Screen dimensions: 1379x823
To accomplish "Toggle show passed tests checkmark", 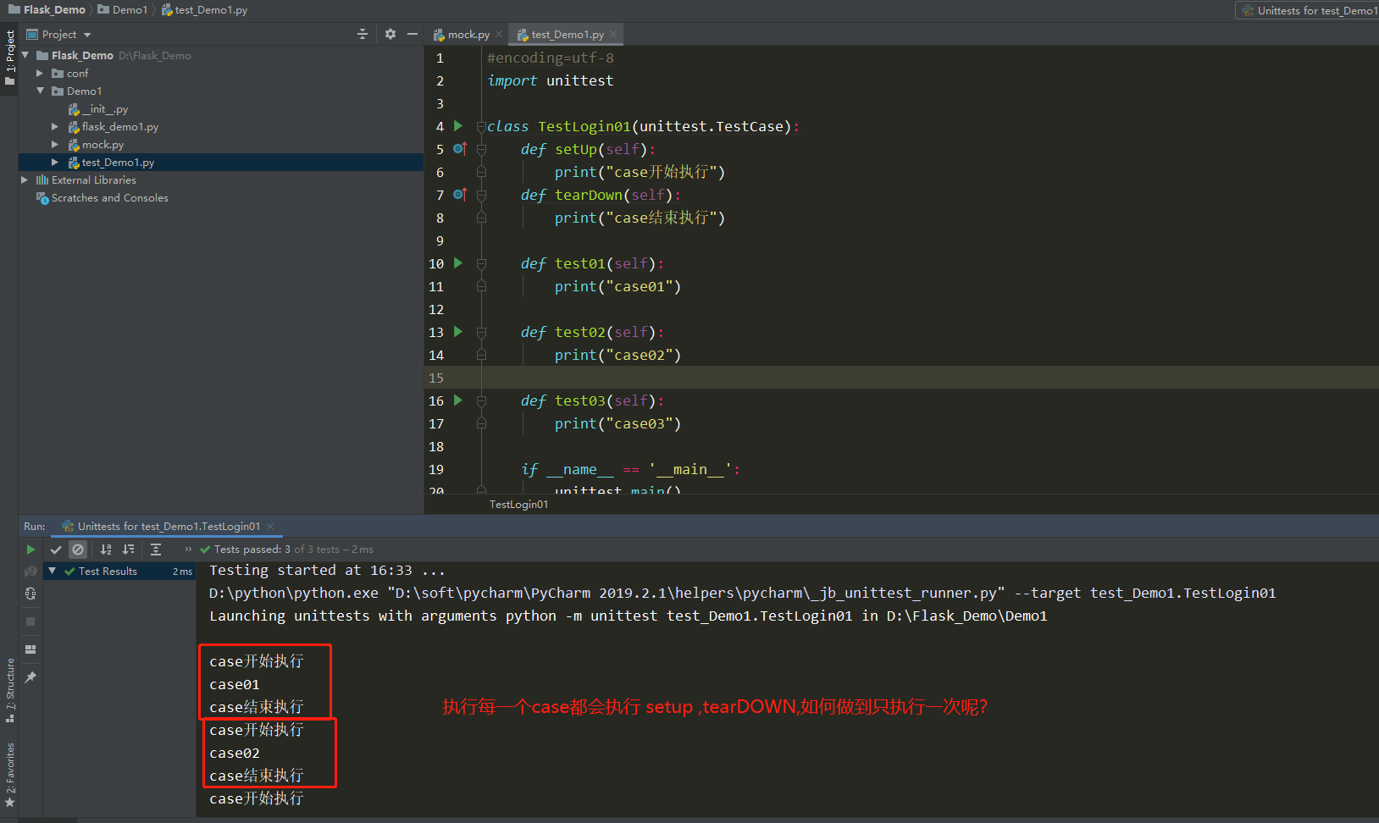I will pos(56,550).
